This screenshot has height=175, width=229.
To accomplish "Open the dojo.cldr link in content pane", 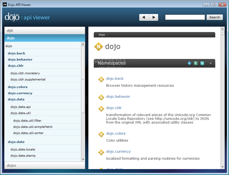I will click(x=114, y=108).
